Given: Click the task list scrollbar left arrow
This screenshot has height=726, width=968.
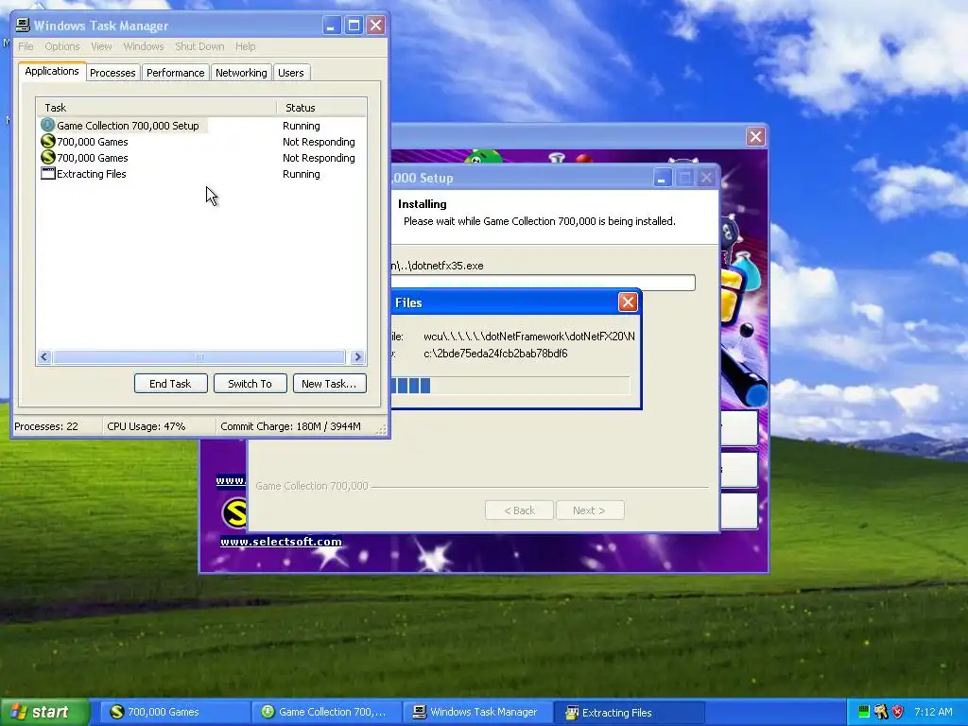Looking at the screenshot, I should pos(44,356).
